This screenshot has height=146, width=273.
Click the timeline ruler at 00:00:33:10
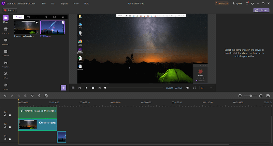[x=85, y=102]
